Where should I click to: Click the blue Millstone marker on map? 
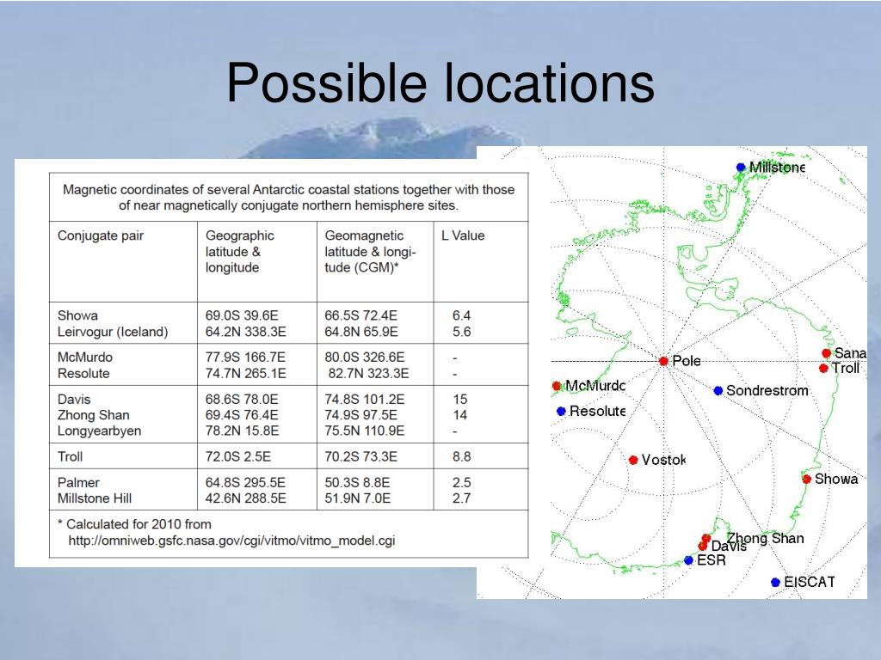741,168
